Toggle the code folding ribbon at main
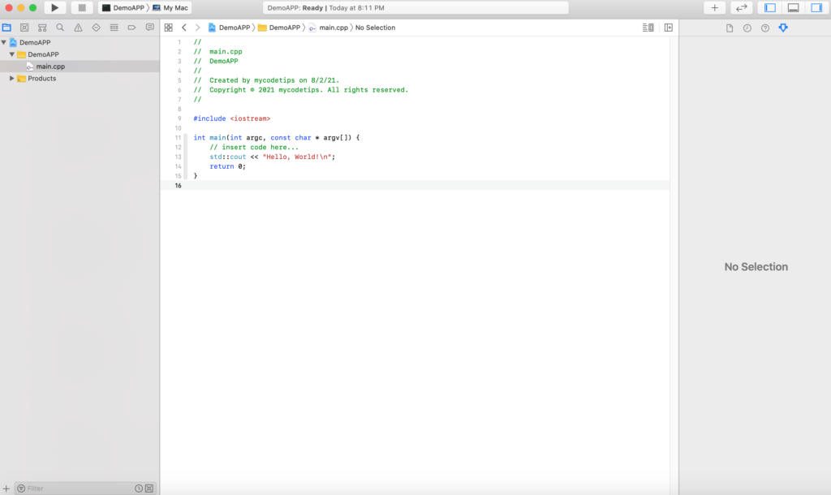Viewport: 831px width, 495px height. [186, 157]
